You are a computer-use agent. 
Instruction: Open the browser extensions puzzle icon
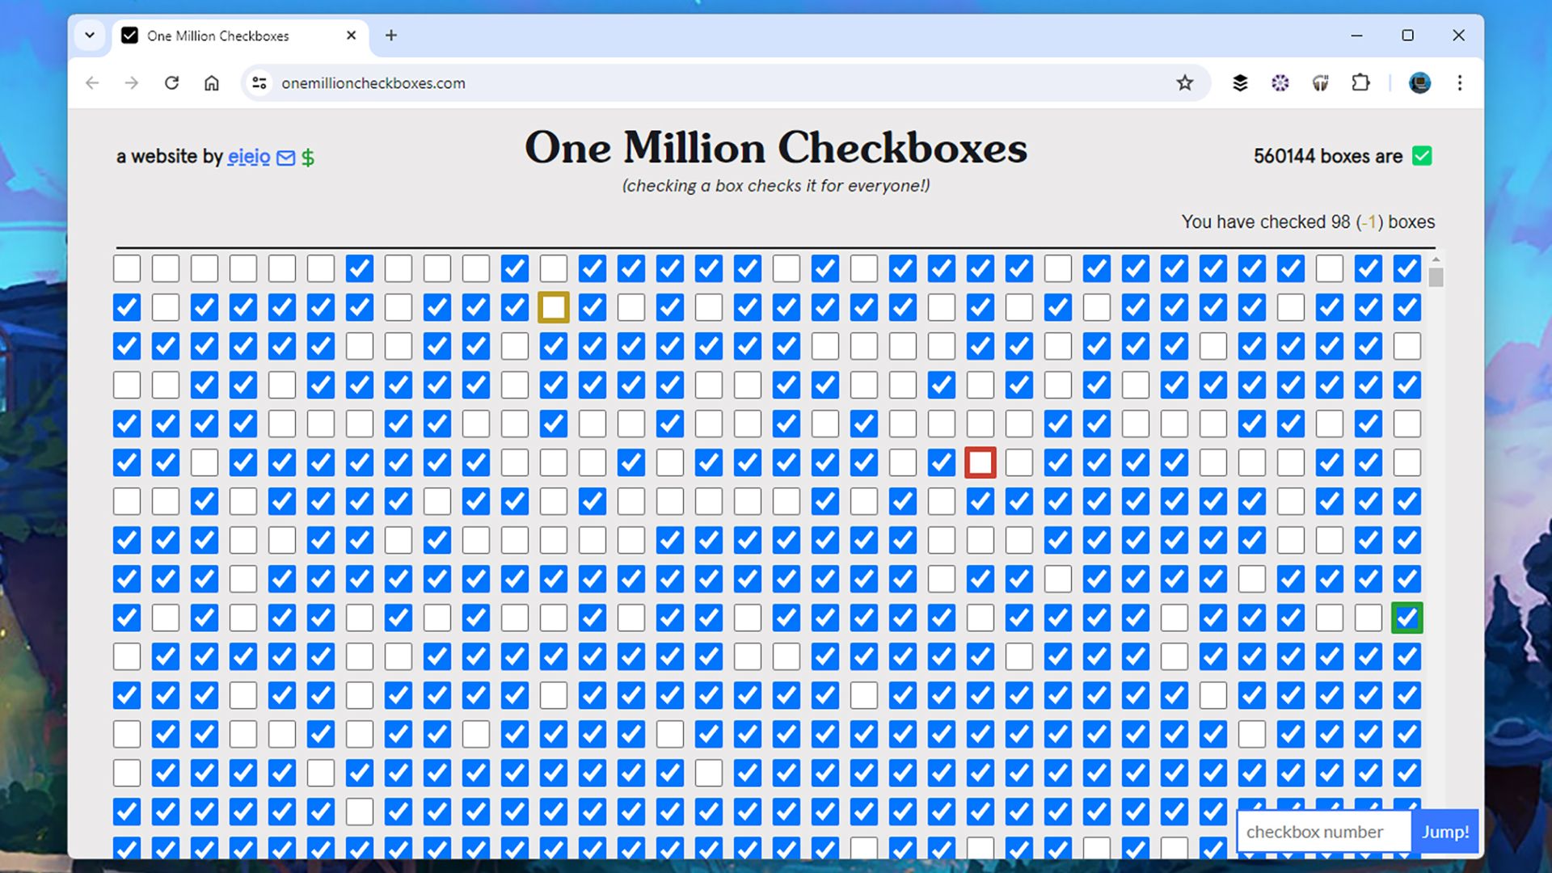point(1360,82)
